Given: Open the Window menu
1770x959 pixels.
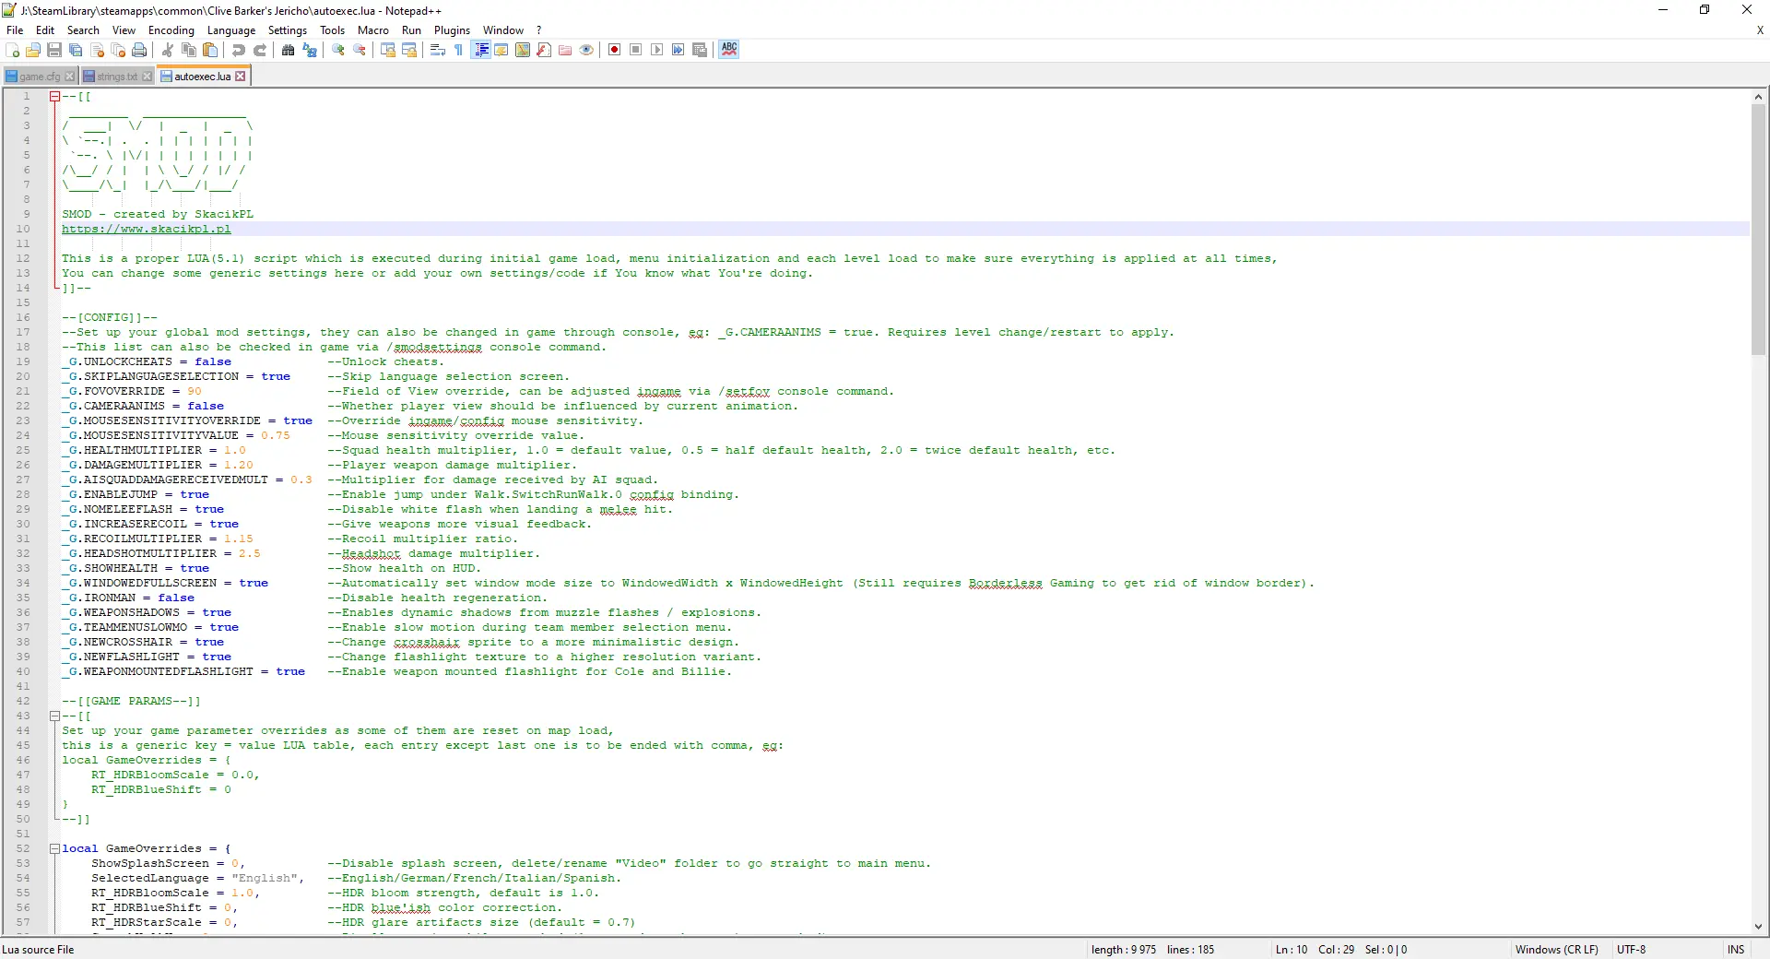Looking at the screenshot, I should pos(503,30).
